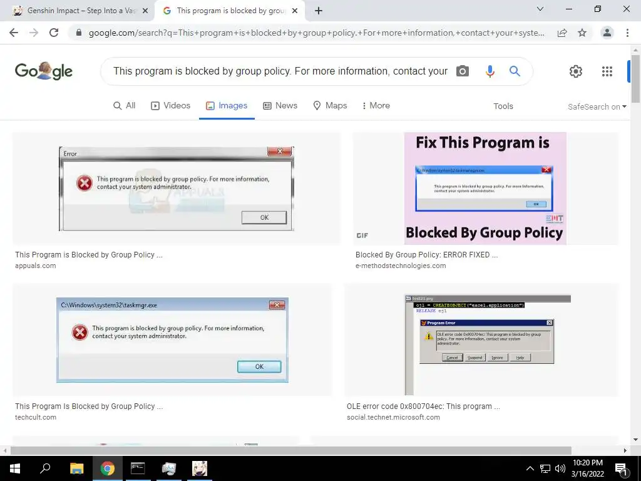The image size is (641, 481).
Task: Click the address bar URL
Action: [x=316, y=33]
